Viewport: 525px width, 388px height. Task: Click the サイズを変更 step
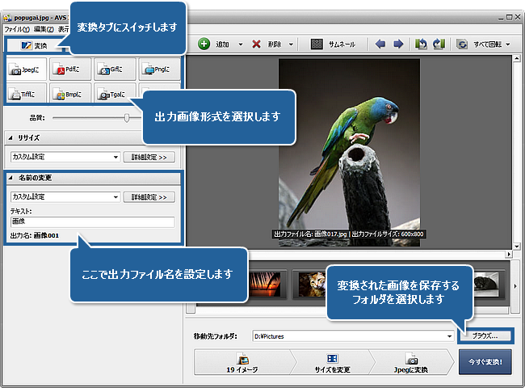coord(332,362)
